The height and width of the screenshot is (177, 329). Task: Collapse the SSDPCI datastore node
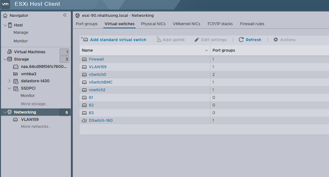(x=9, y=88)
